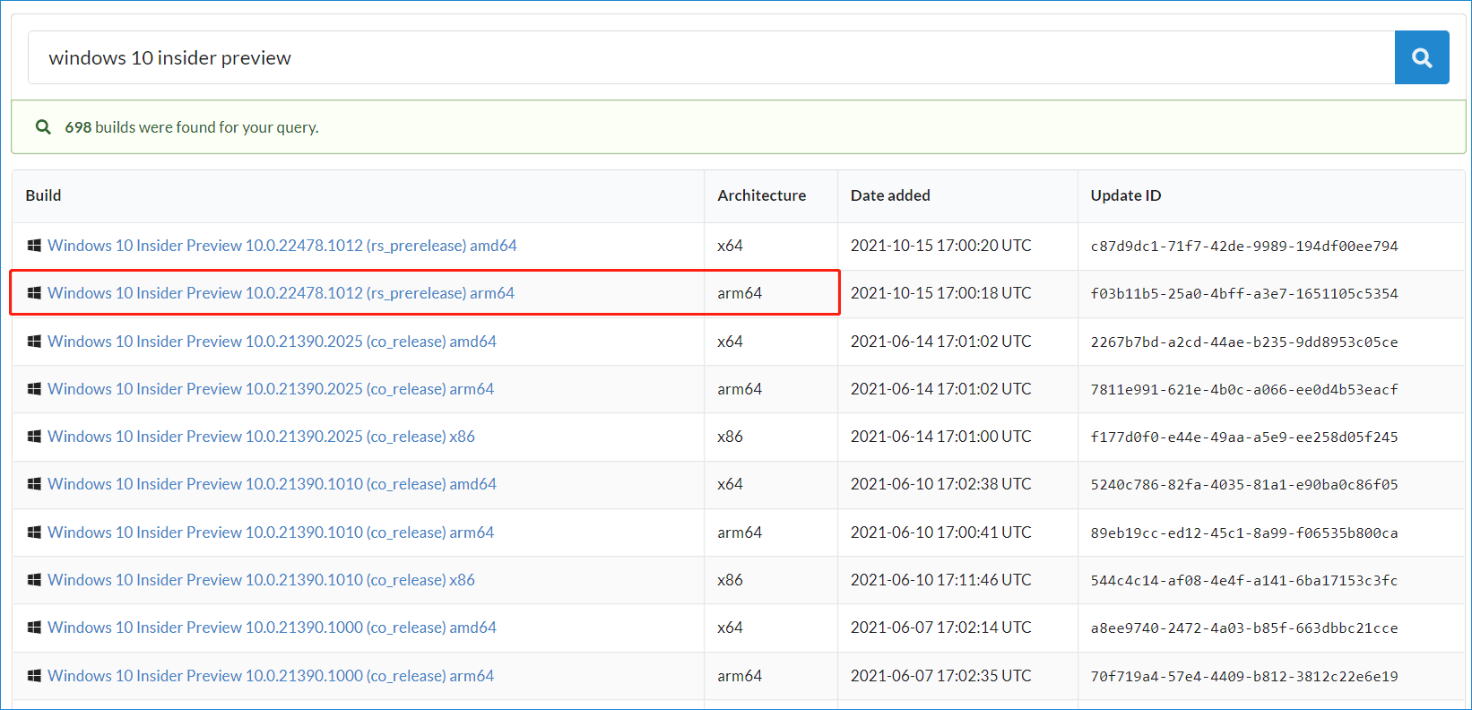Click the search field containing 'windows 10 insider preview'

pyautogui.click(x=712, y=57)
